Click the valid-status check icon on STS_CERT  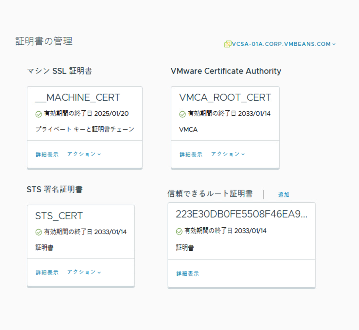pyautogui.click(x=39, y=232)
